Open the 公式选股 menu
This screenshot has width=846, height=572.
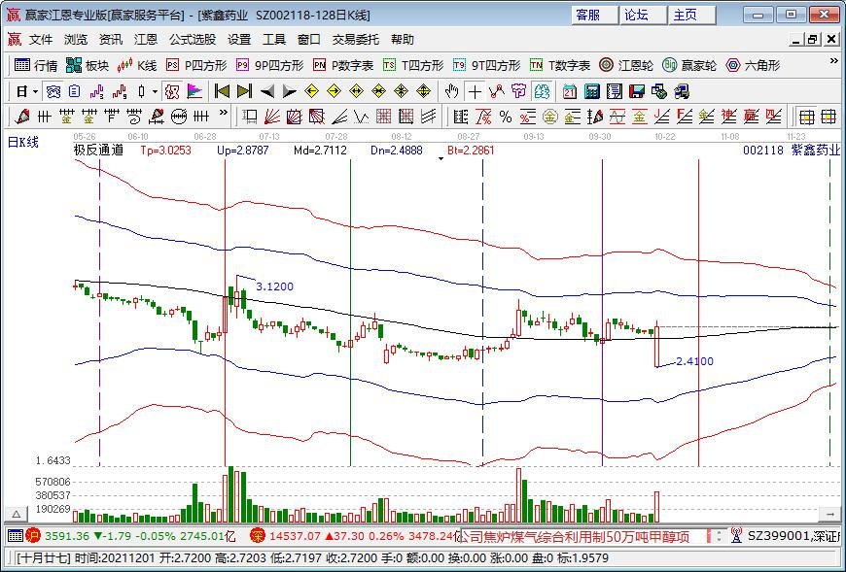tap(193, 40)
